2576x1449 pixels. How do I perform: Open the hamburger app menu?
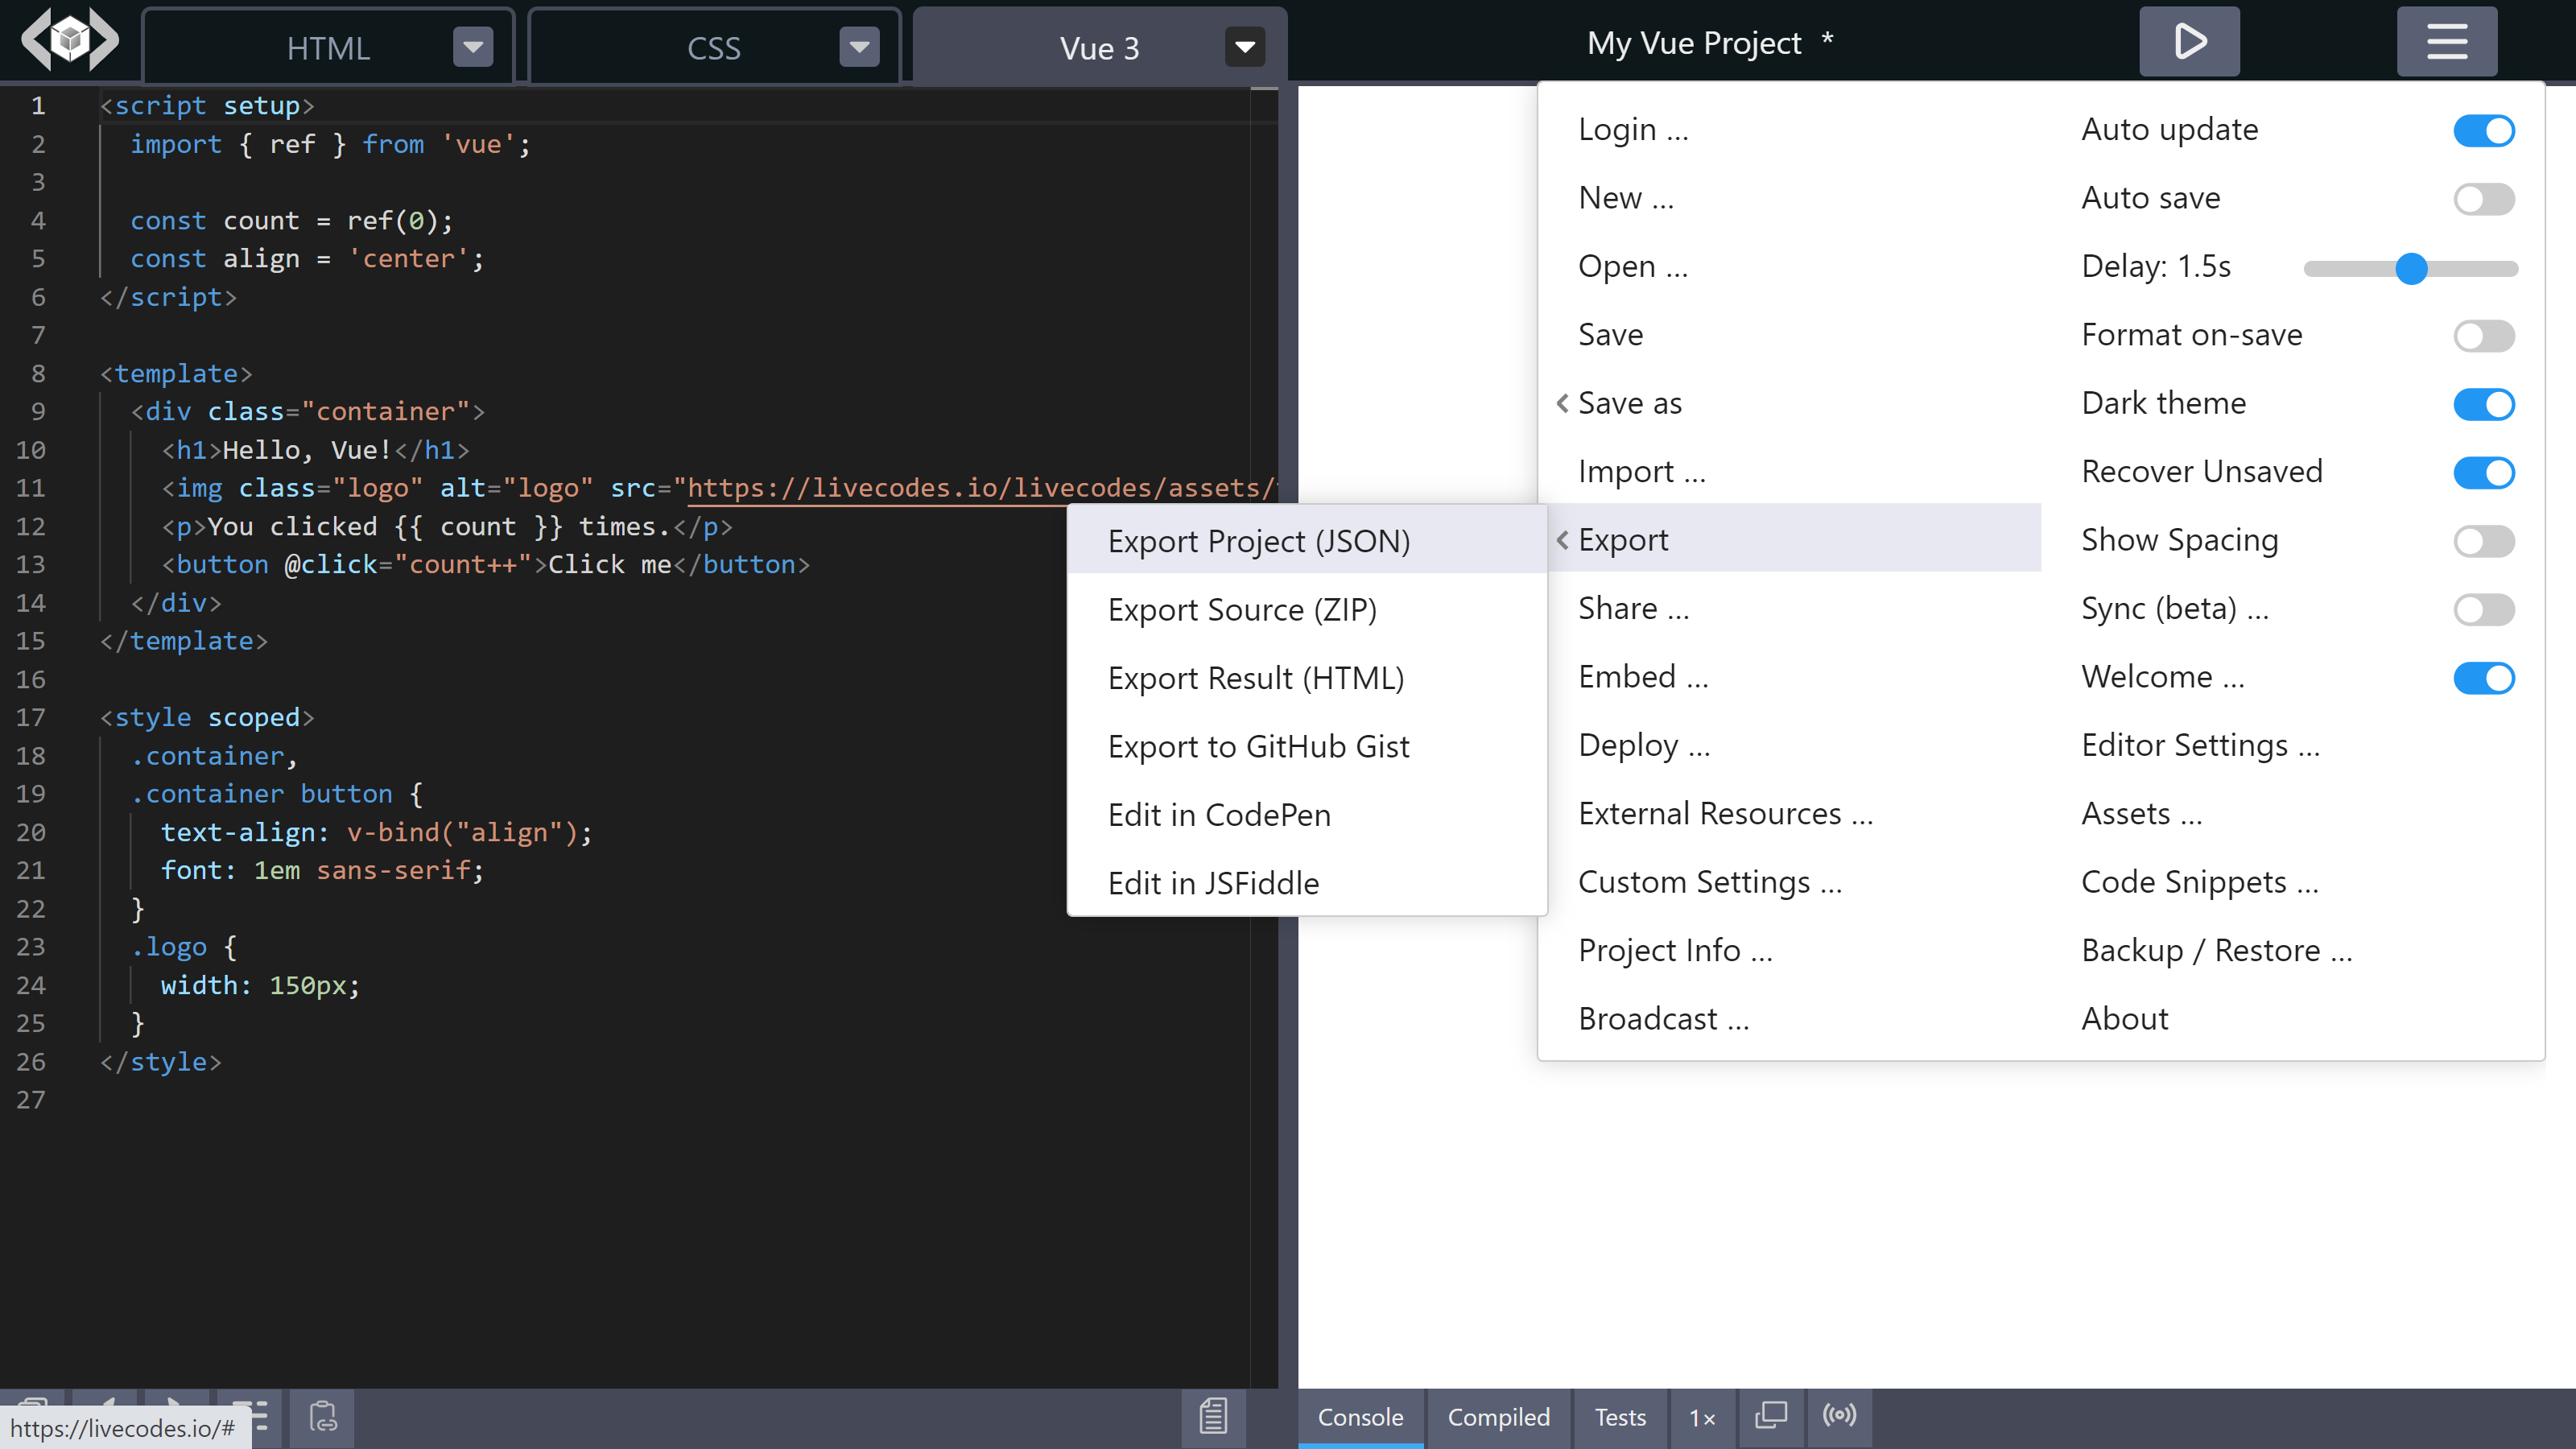pyautogui.click(x=2447, y=41)
